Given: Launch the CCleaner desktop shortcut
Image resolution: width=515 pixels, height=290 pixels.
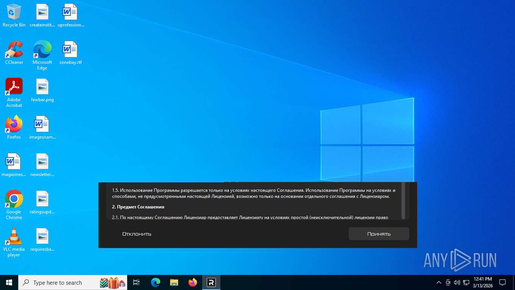Looking at the screenshot, I should coord(14,53).
